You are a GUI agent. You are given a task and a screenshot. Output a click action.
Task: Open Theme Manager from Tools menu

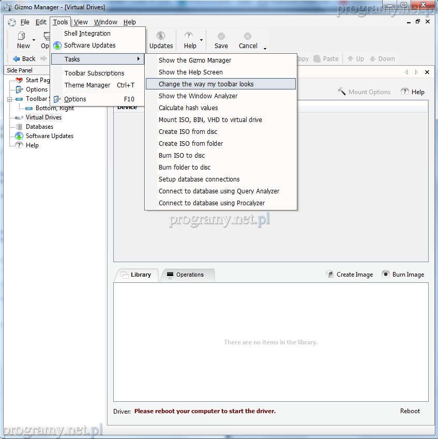coord(87,85)
